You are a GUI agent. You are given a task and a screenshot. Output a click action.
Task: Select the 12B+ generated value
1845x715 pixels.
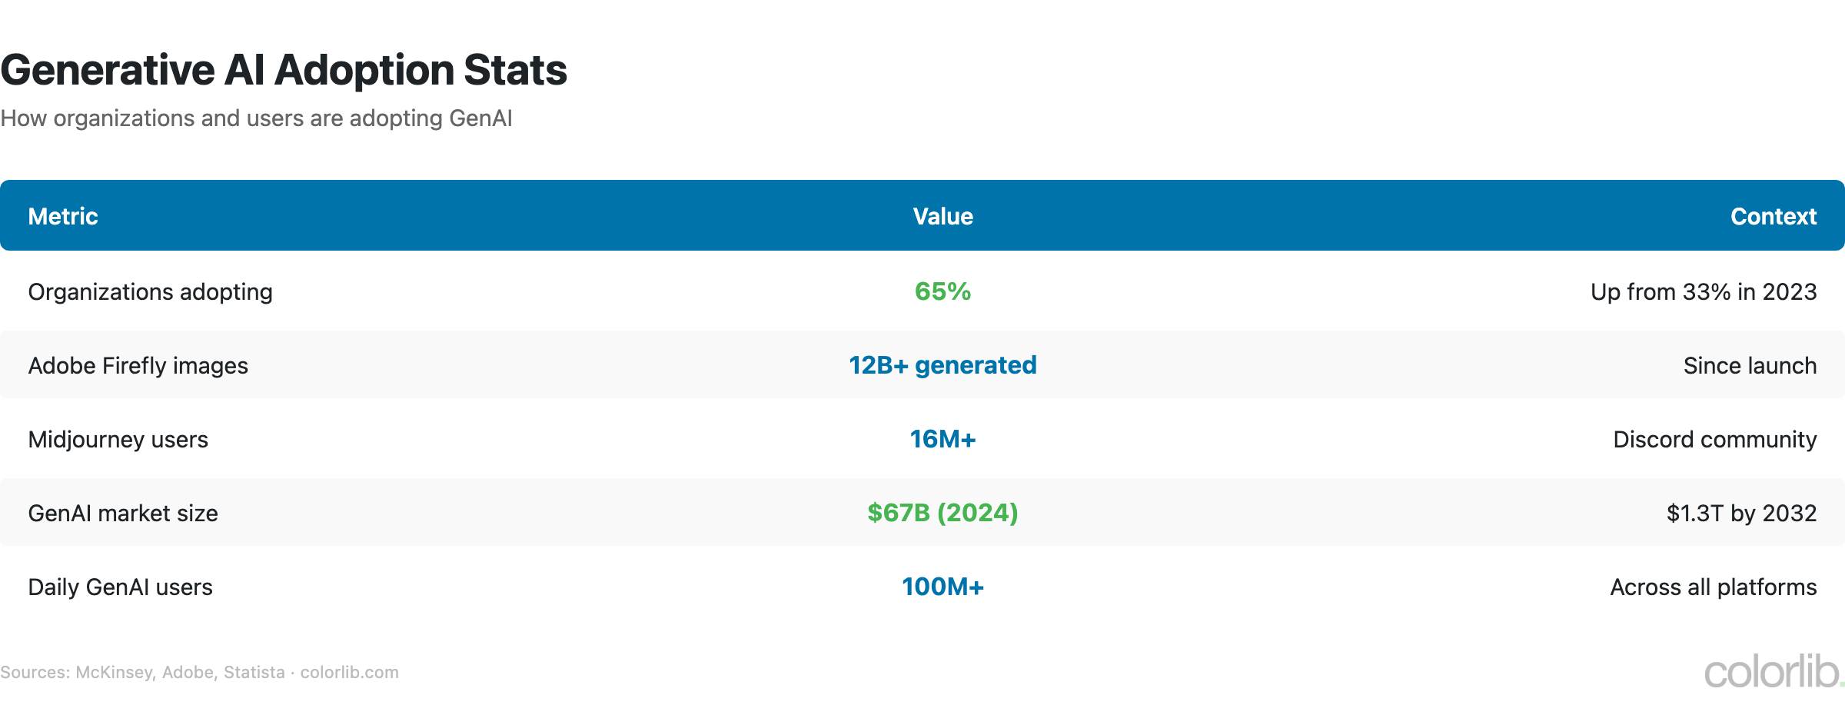[942, 365]
